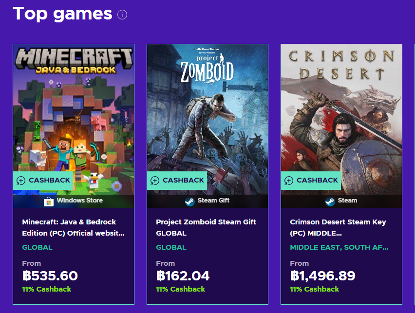Click the Steam icon on Project Zomboid card
Screen dimensions: 415x313
189,201
